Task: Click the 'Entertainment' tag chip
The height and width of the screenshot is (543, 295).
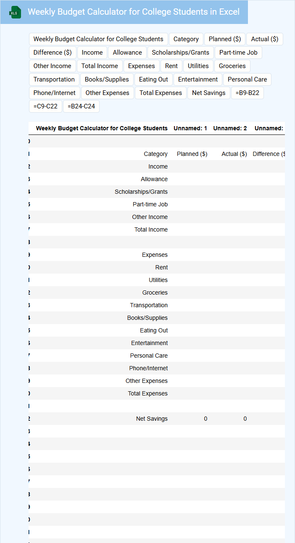Action: click(x=198, y=79)
